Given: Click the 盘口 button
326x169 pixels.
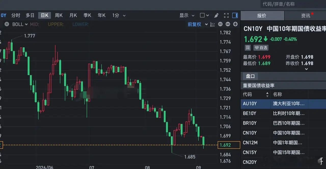Looking at the screenshot, I should click(250, 76).
